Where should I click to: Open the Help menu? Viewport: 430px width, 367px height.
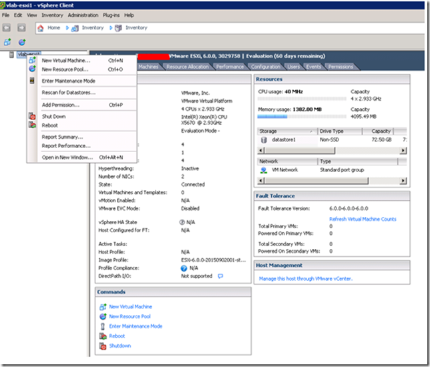[x=129, y=15]
